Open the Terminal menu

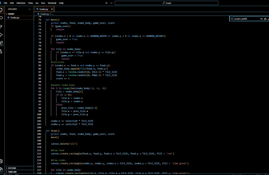pyautogui.click(x=52, y=3)
